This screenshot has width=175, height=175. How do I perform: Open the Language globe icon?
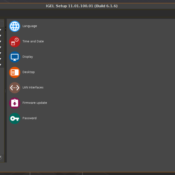click(x=15, y=26)
